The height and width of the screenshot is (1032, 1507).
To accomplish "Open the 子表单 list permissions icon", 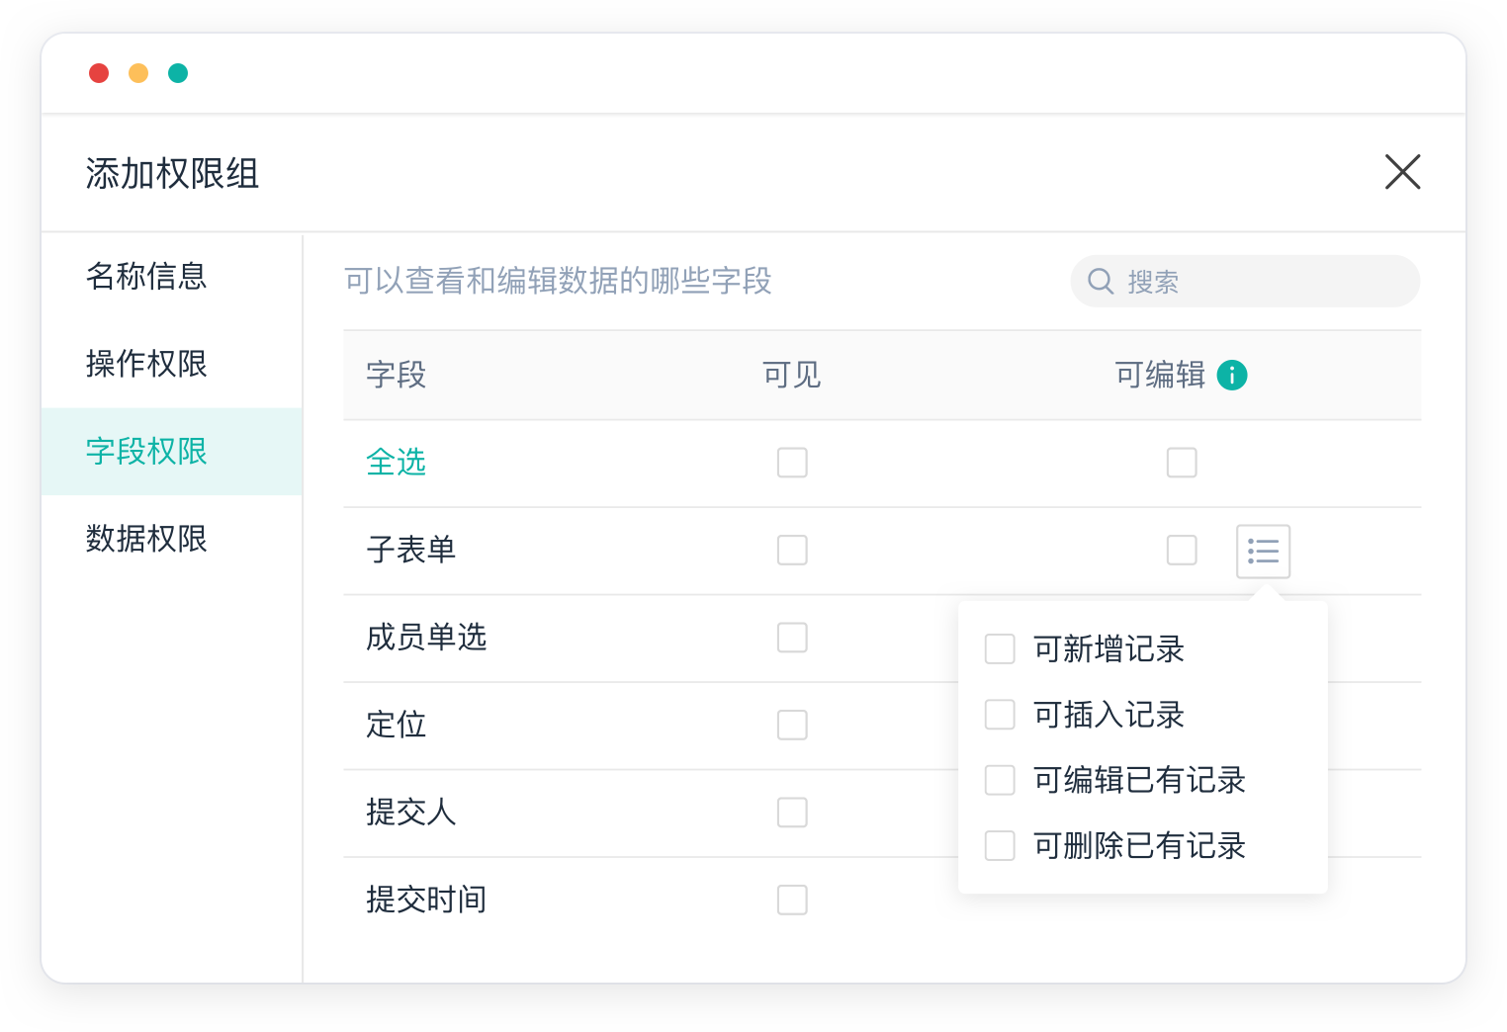I will point(1263,551).
